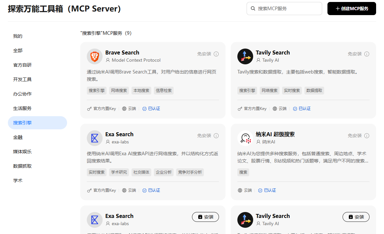
Task: Click verified badge on 纳米AI 超级搜索 card
Action: pyautogui.click(x=260, y=190)
